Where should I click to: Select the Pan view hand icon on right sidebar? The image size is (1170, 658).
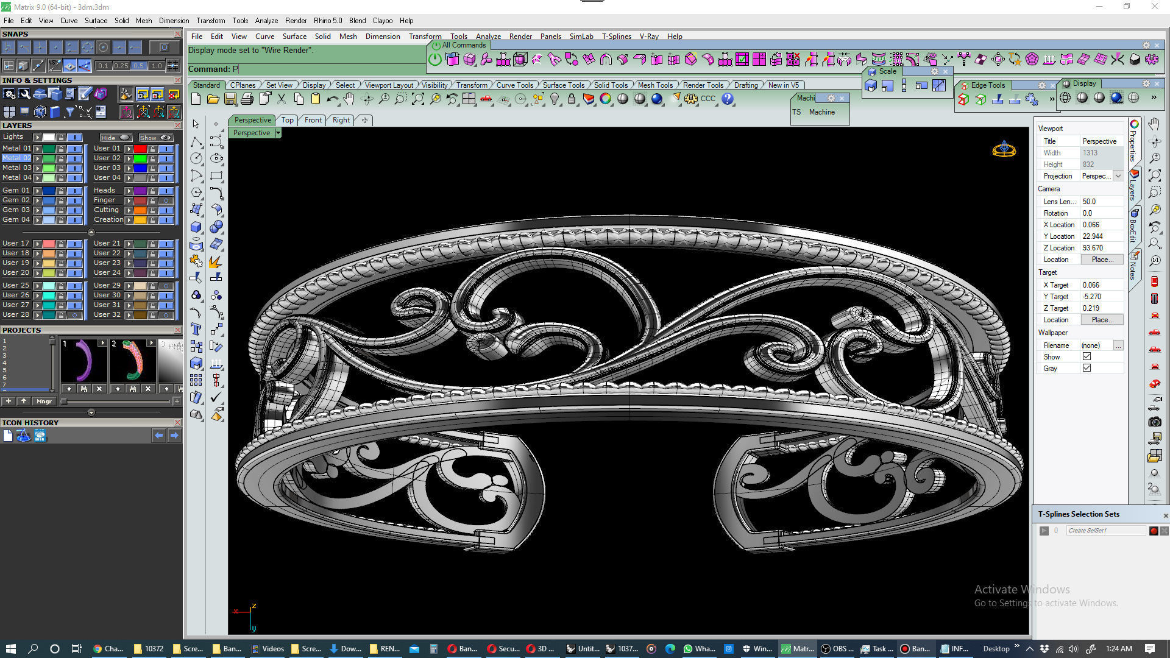pos(1154,124)
